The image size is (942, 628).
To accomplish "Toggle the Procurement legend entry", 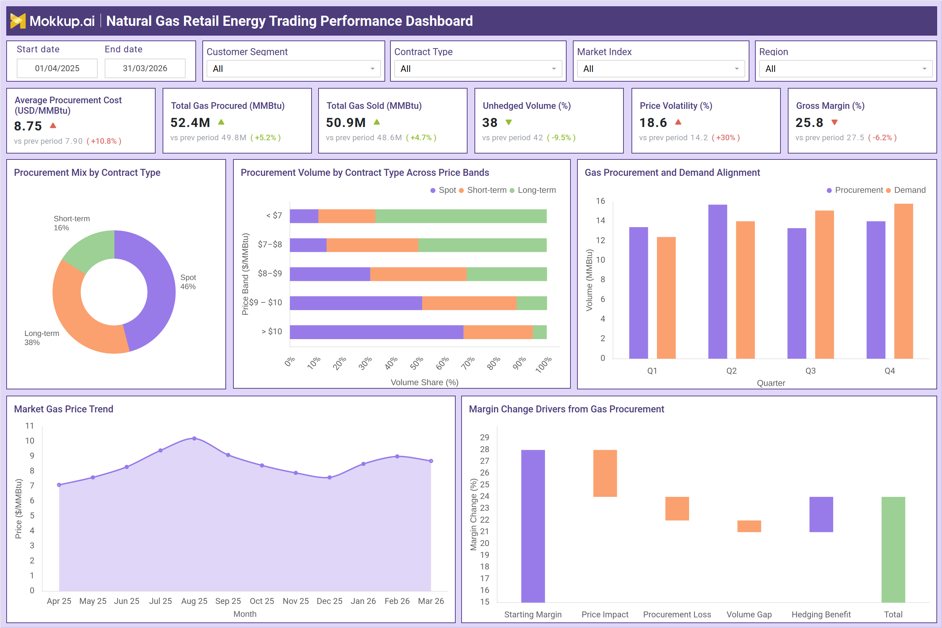I will click(855, 190).
